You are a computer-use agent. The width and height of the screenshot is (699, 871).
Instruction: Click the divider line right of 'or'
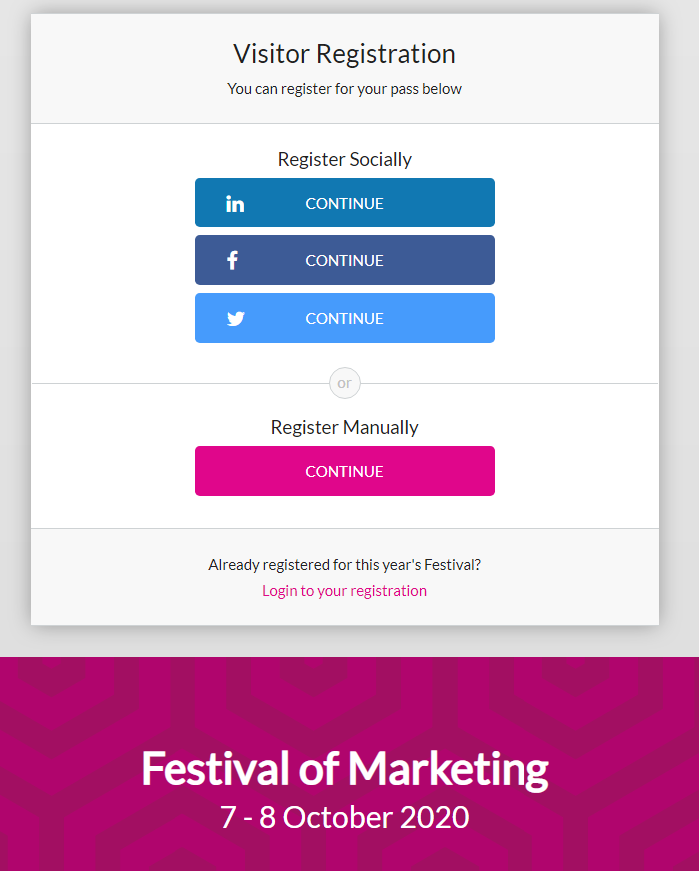pyautogui.click(x=509, y=383)
